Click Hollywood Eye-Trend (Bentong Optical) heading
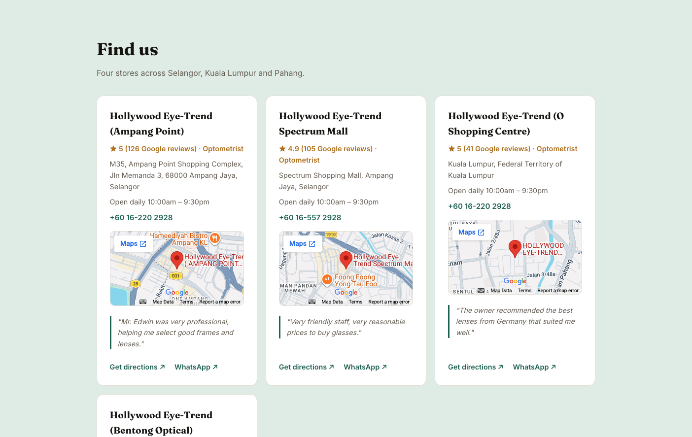The width and height of the screenshot is (692, 437). click(161, 423)
